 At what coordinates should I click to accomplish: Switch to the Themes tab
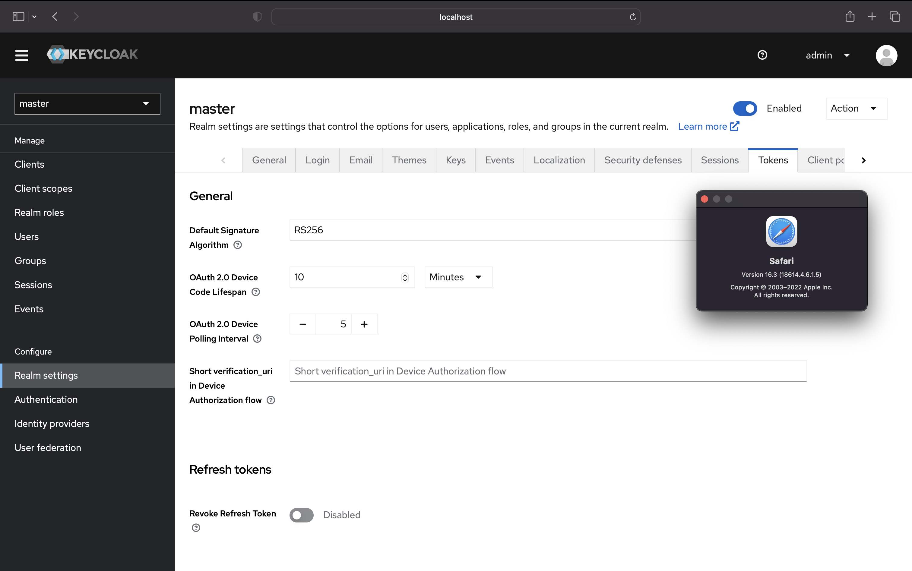[x=409, y=160]
